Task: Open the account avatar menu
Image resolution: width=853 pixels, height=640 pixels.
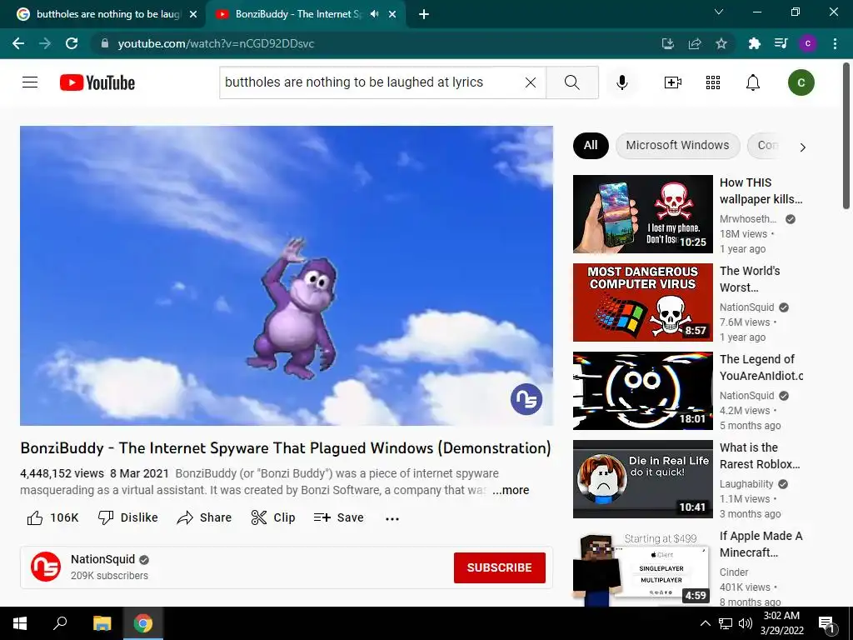Action: pos(801,82)
